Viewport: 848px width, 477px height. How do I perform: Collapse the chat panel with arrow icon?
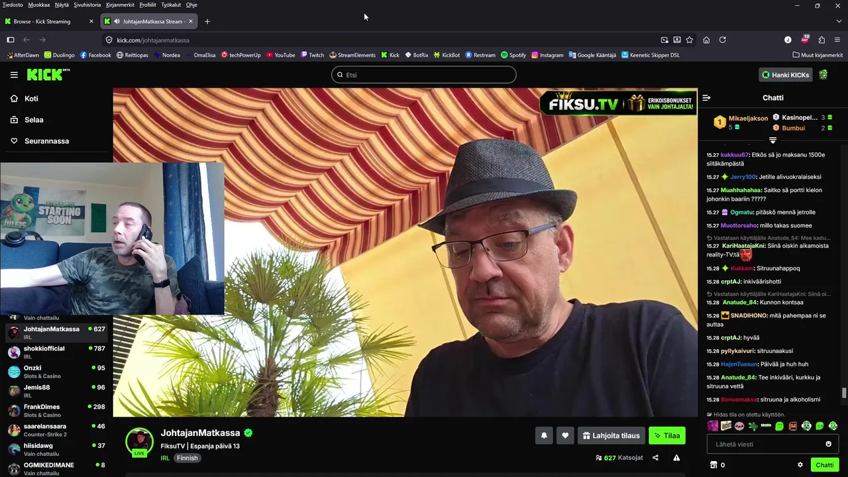[706, 97]
